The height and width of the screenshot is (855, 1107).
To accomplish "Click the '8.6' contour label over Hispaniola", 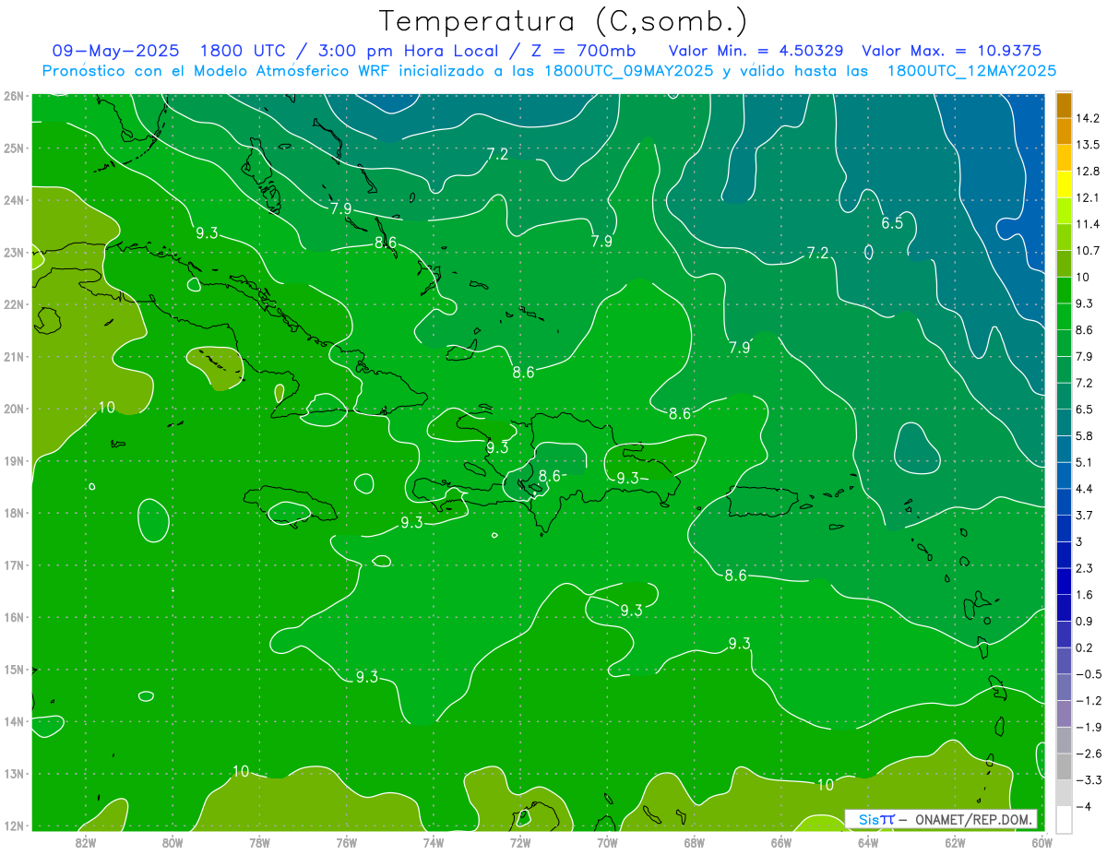I will coord(550,476).
